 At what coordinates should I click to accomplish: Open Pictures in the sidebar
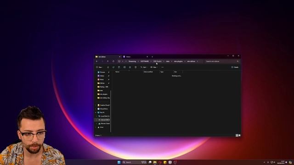click(102, 72)
